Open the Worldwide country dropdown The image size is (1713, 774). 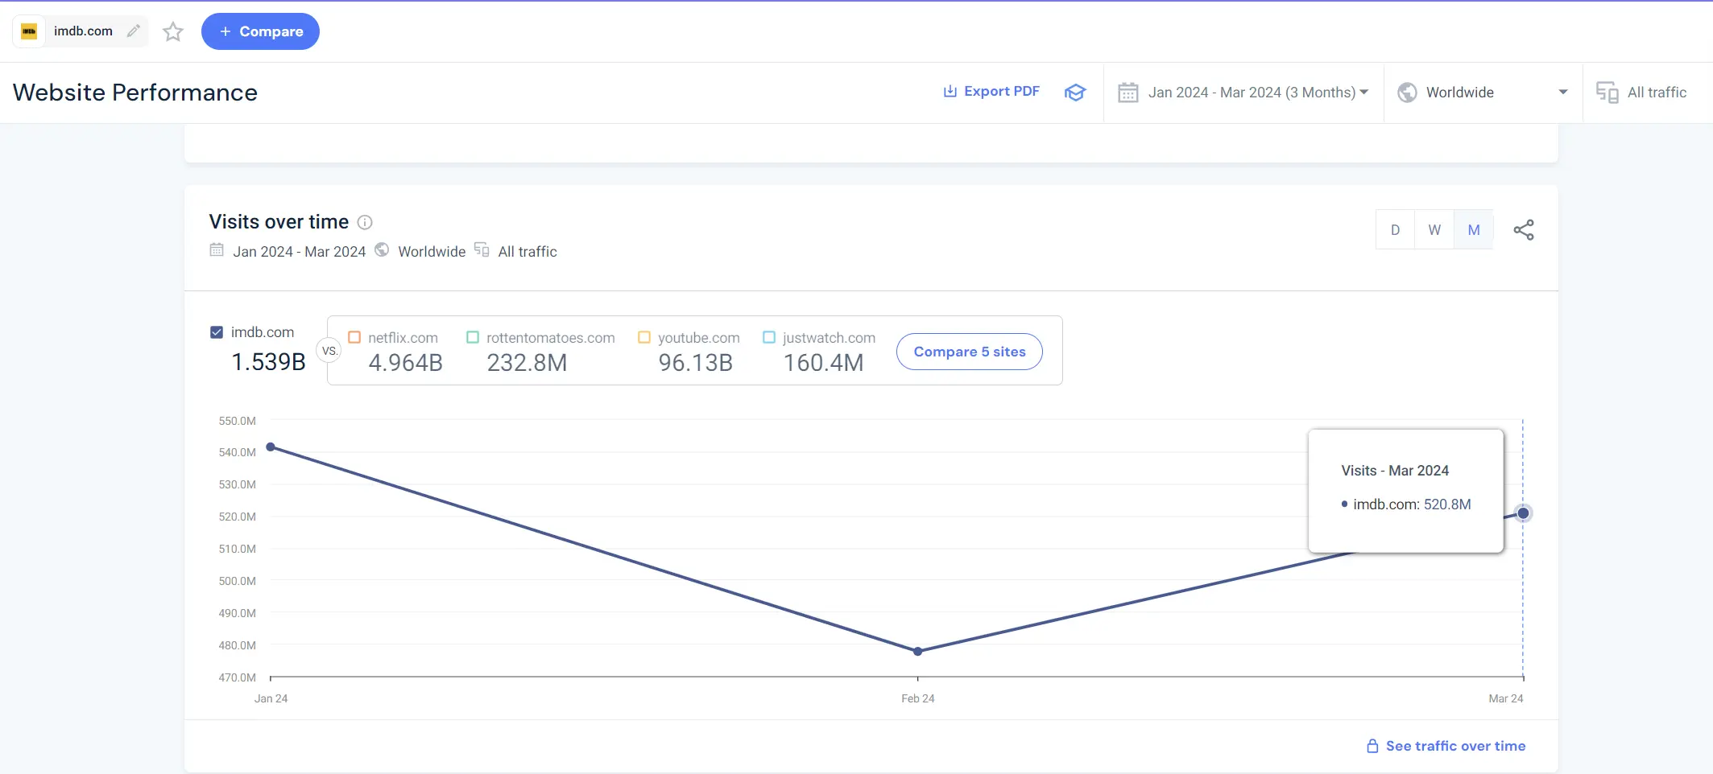pyautogui.click(x=1483, y=93)
